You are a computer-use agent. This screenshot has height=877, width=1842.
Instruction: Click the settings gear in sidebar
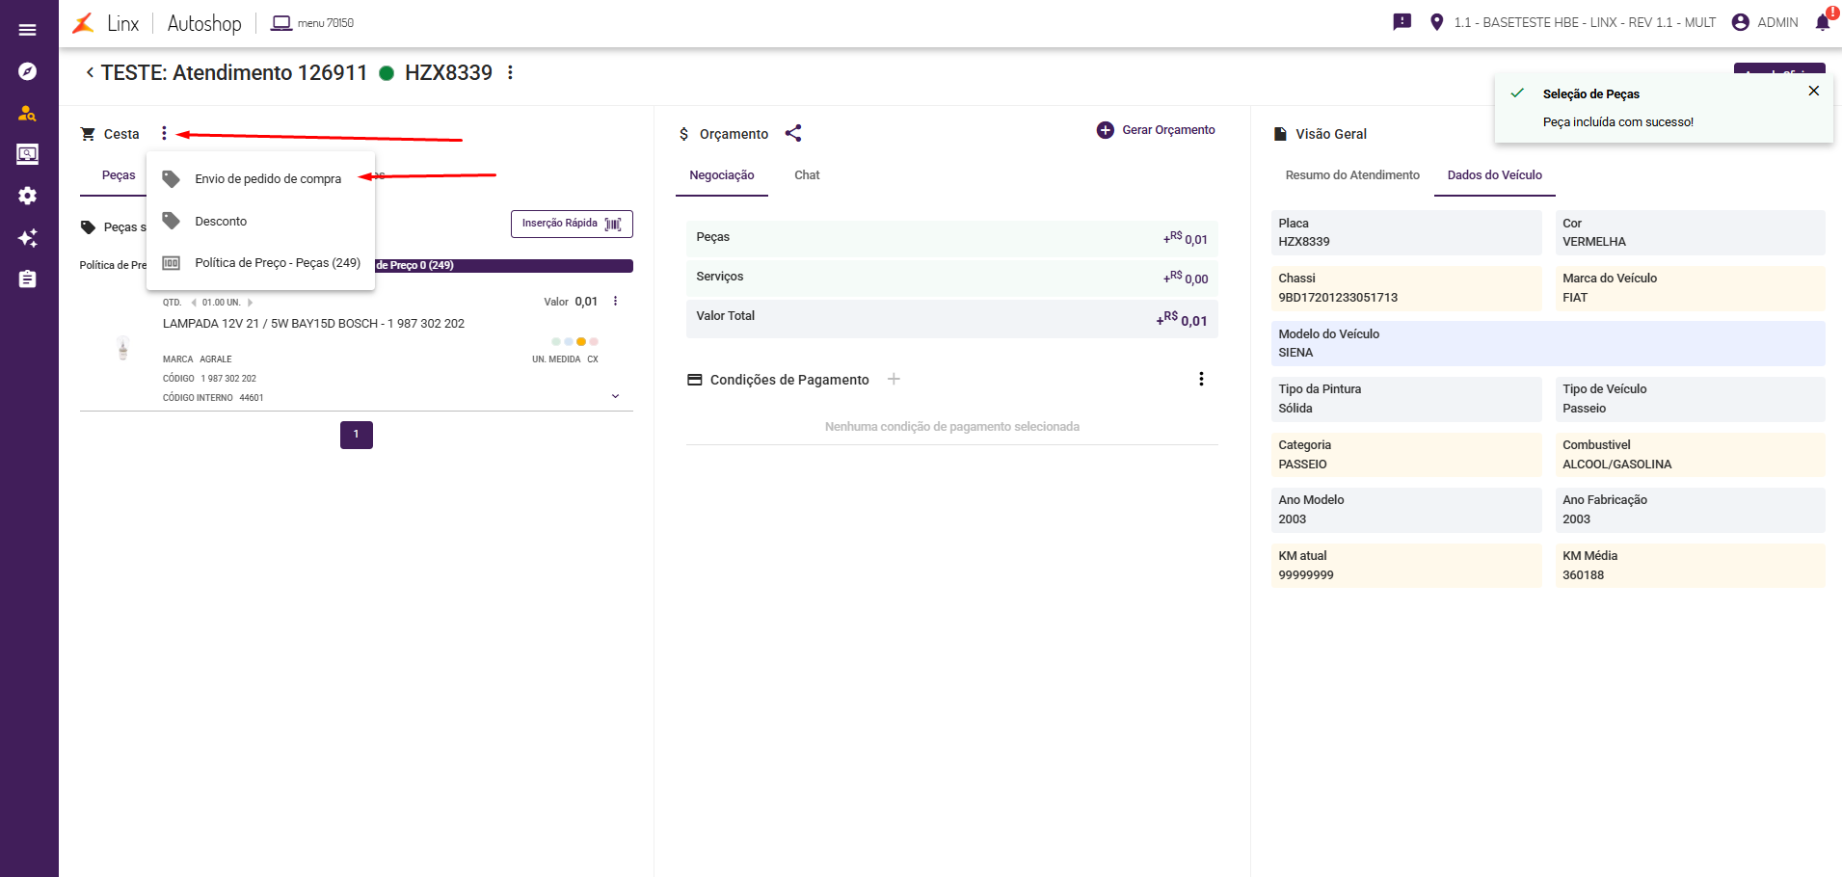click(27, 196)
